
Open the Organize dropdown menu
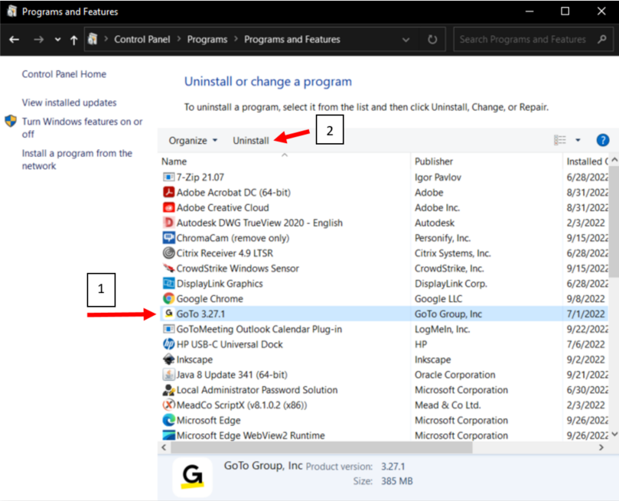coord(193,141)
